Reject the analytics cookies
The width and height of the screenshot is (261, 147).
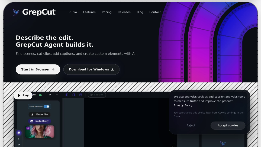pyautogui.click(x=191, y=125)
